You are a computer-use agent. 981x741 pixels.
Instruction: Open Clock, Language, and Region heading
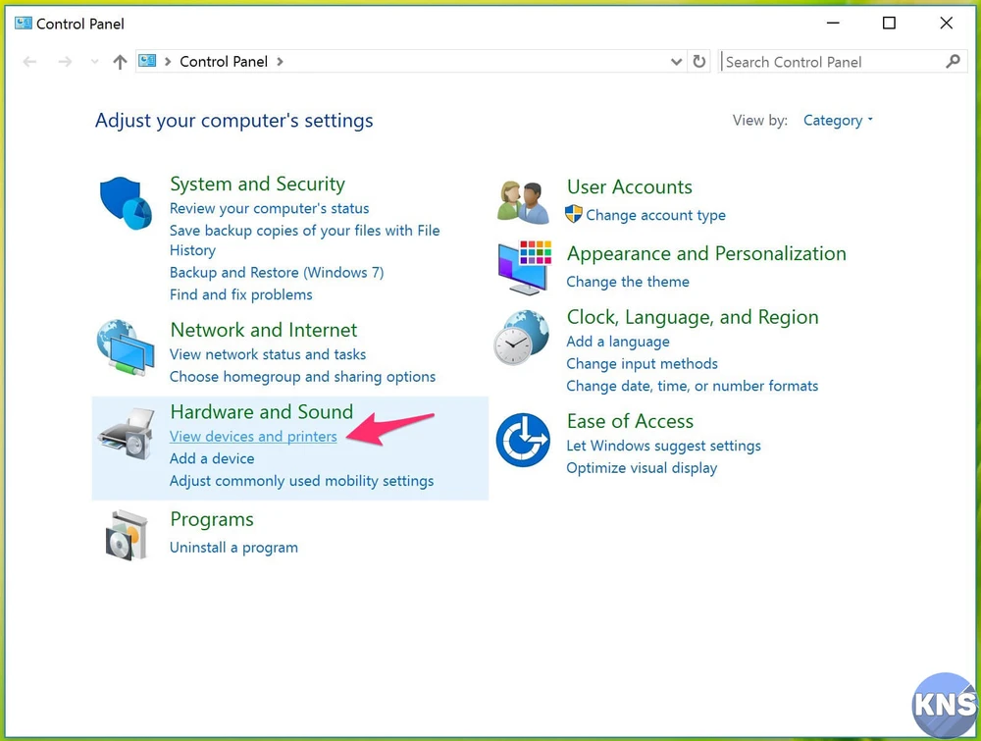point(693,317)
